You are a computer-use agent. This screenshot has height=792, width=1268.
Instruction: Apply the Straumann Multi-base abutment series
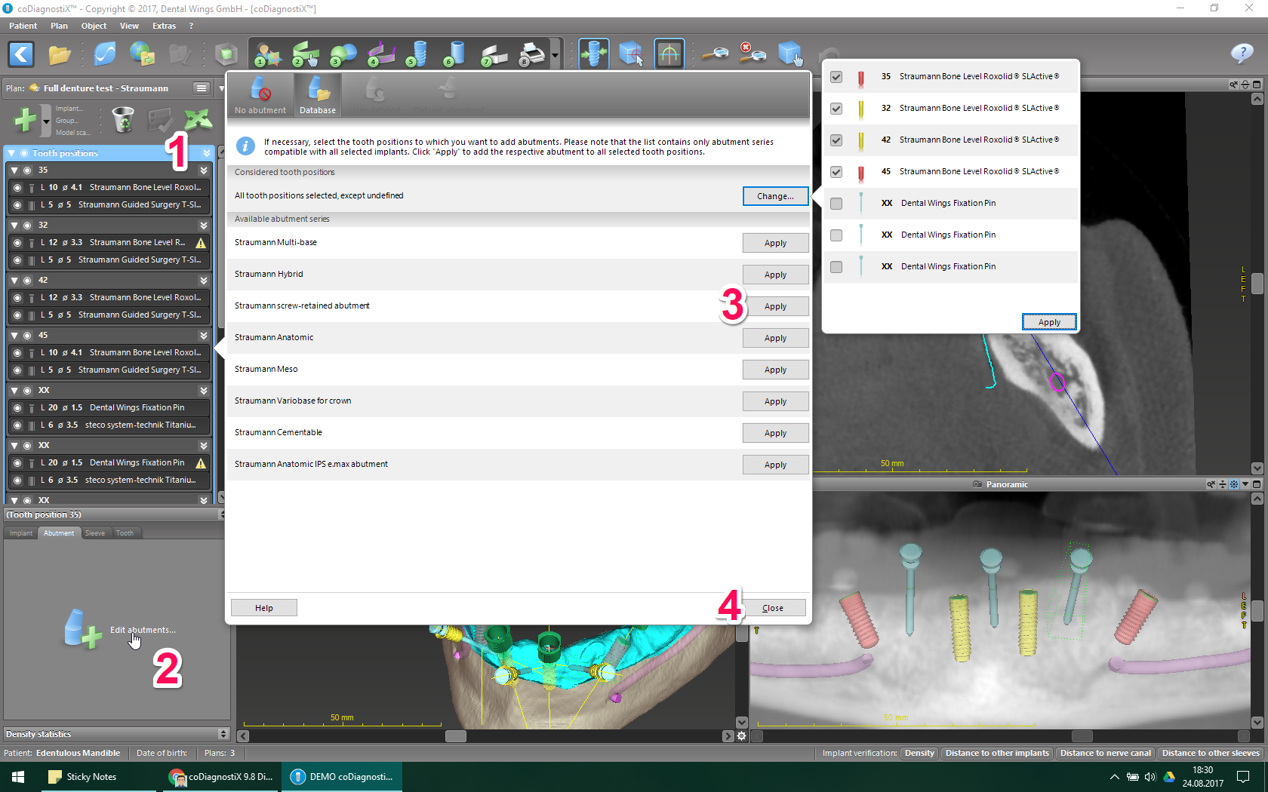tap(775, 243)
